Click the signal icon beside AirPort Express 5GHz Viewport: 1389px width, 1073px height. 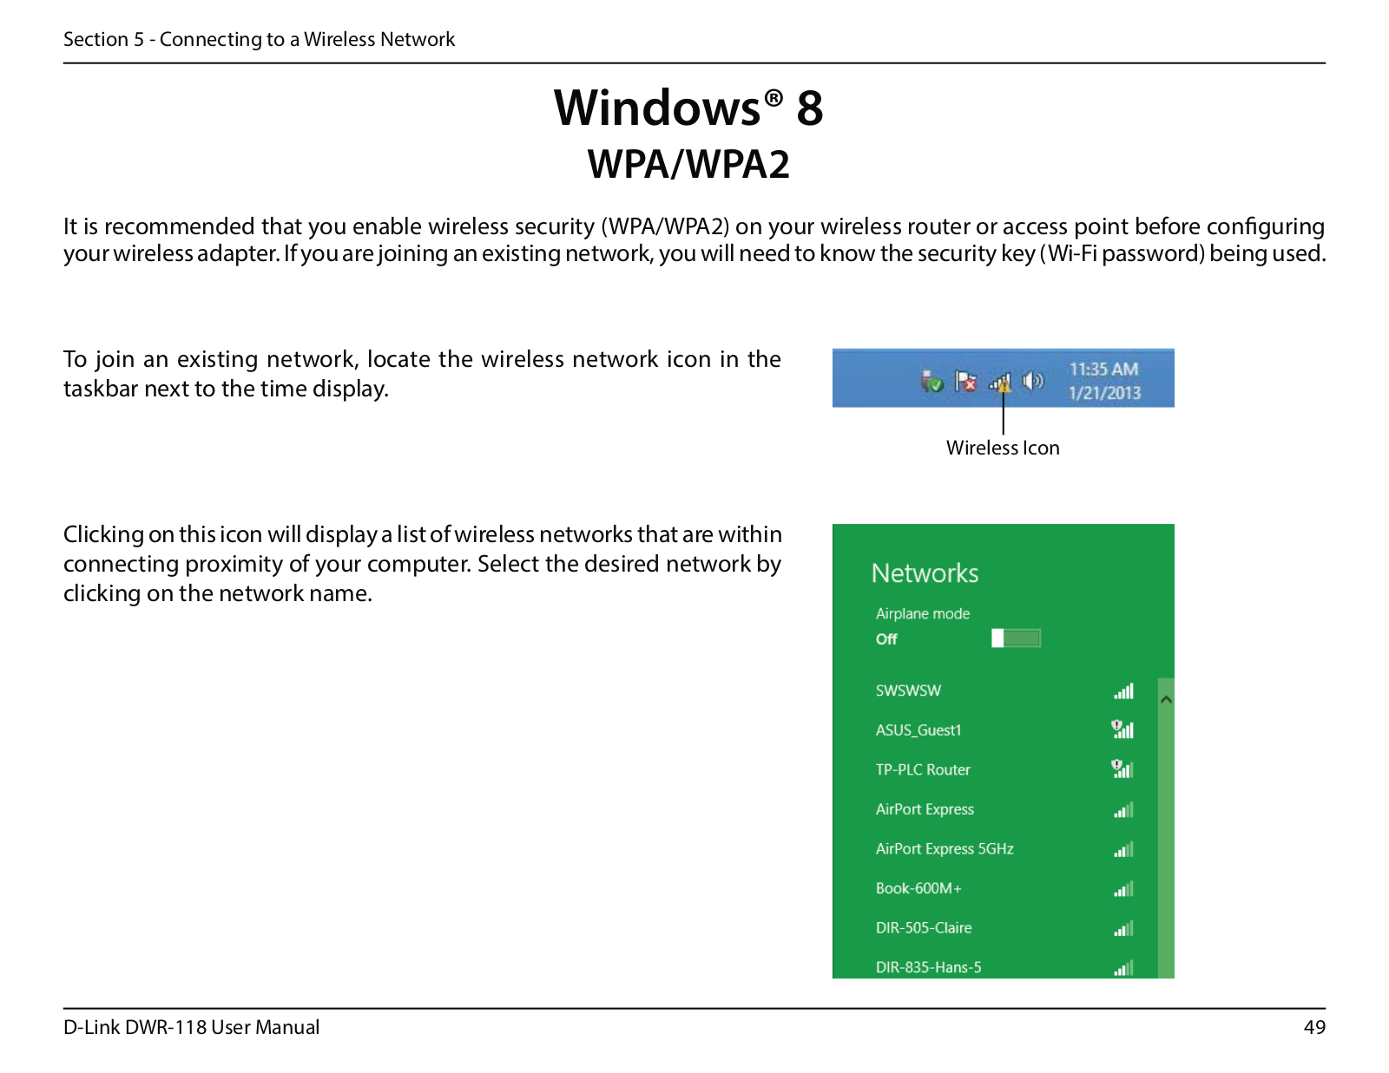click(x=1124, y=849)
